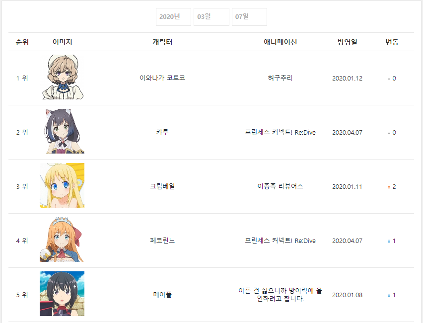
Task: Click the 크림베일 blonde character thumbnail
Action: tap(62, 185)
